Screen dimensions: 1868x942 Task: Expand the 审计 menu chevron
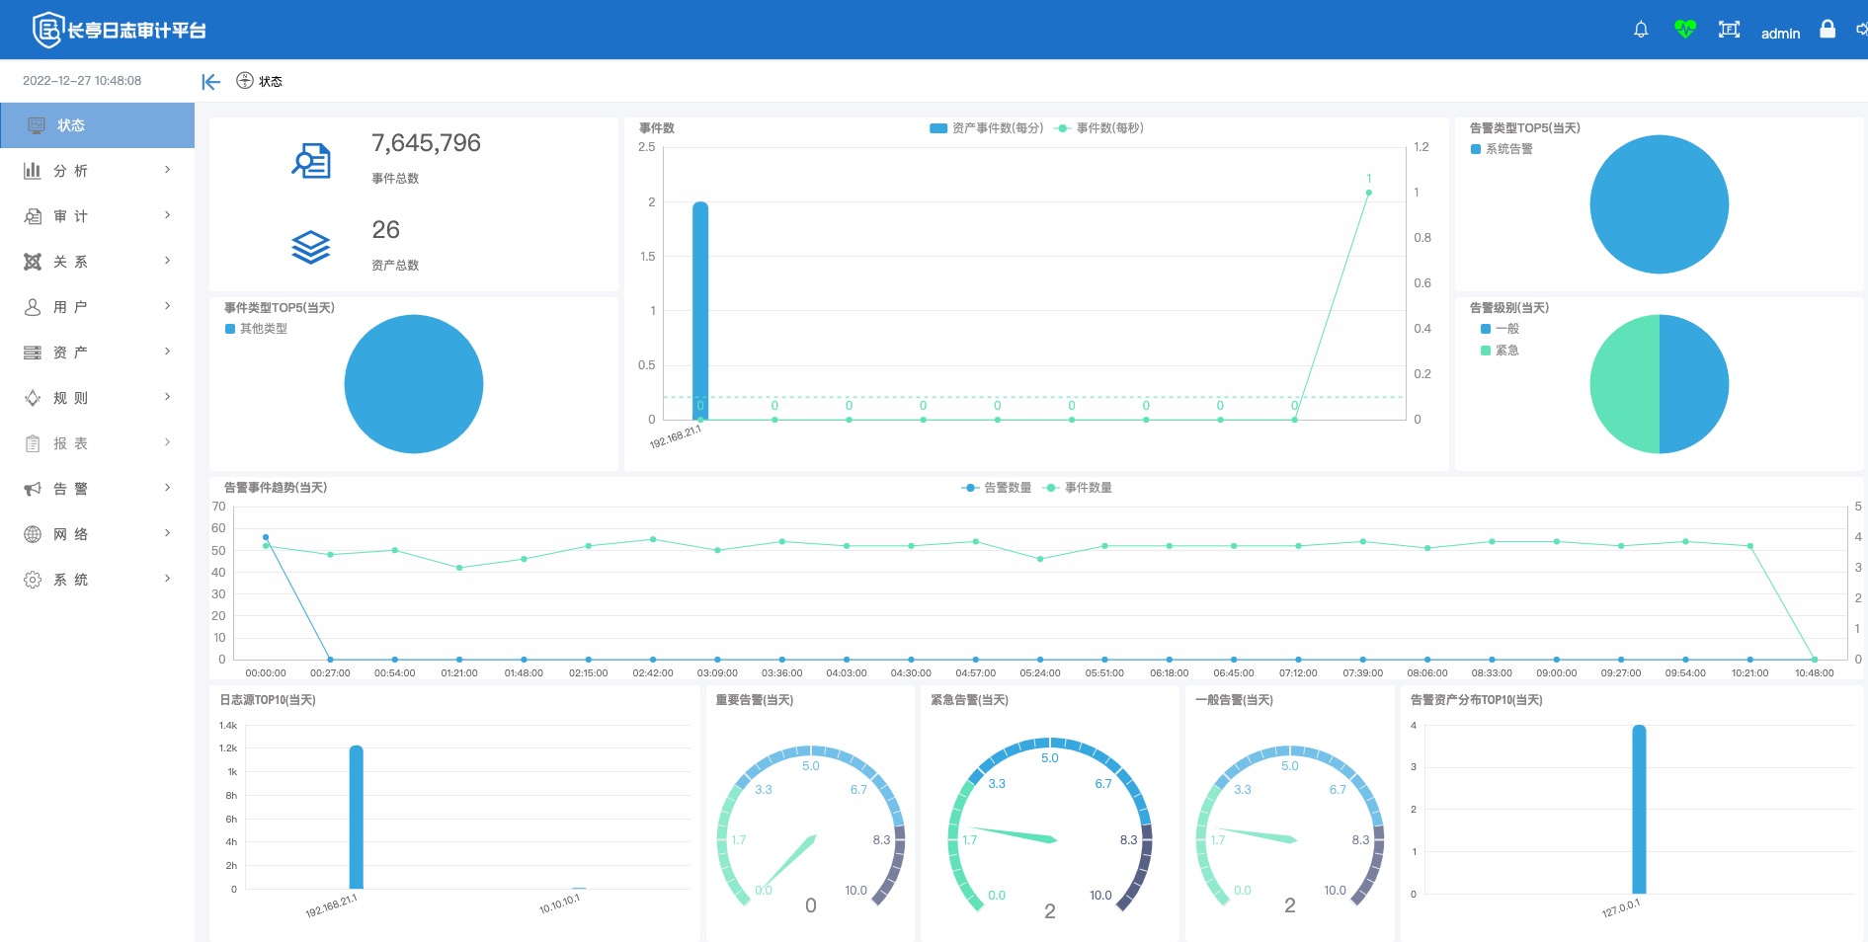click(x=167, y=215)
